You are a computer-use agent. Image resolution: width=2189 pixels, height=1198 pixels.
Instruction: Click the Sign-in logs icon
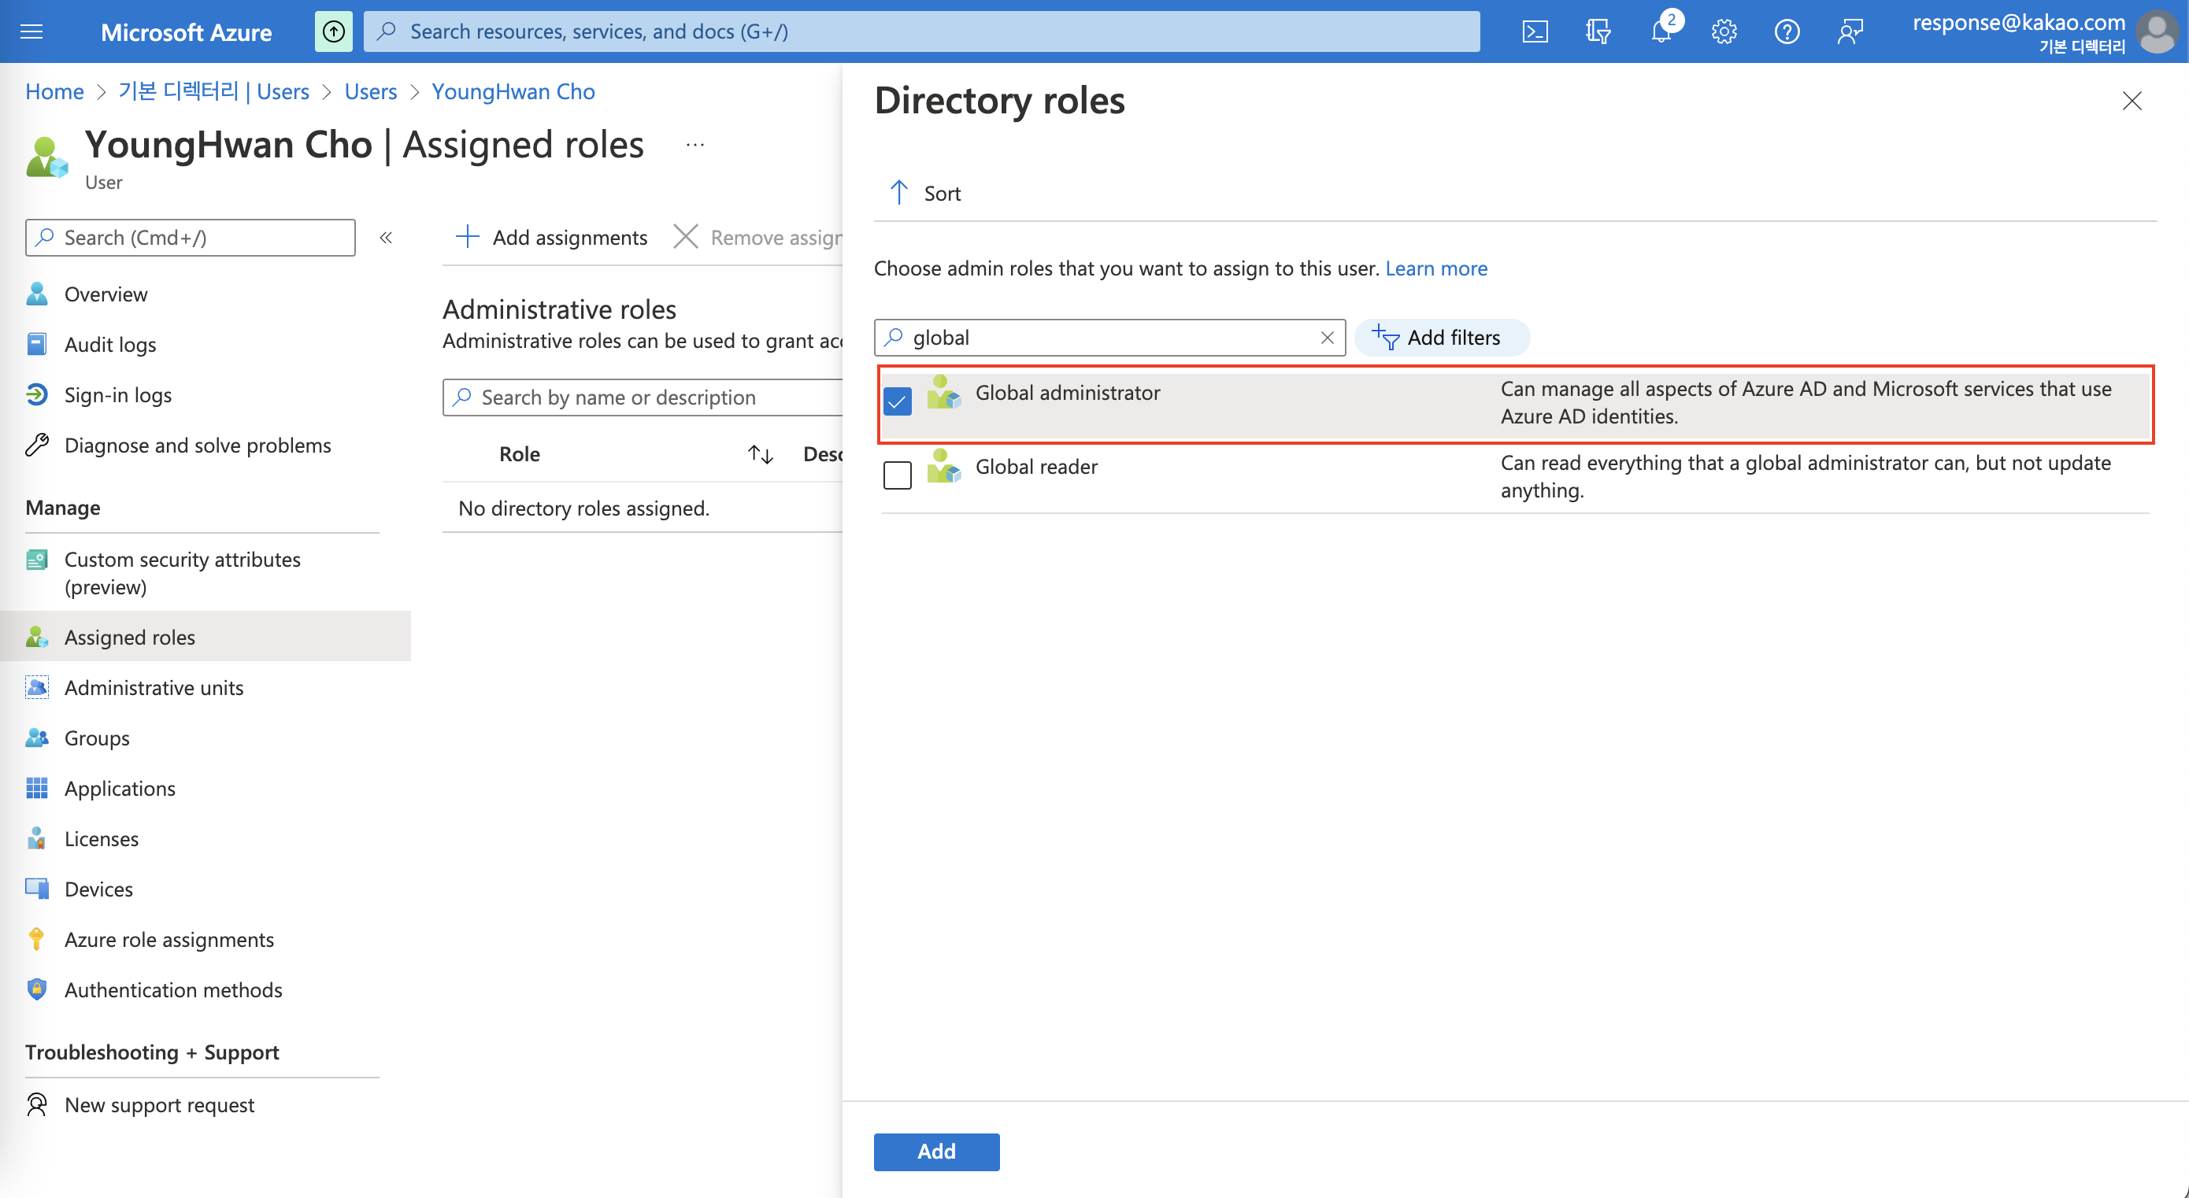pos(36,394)
